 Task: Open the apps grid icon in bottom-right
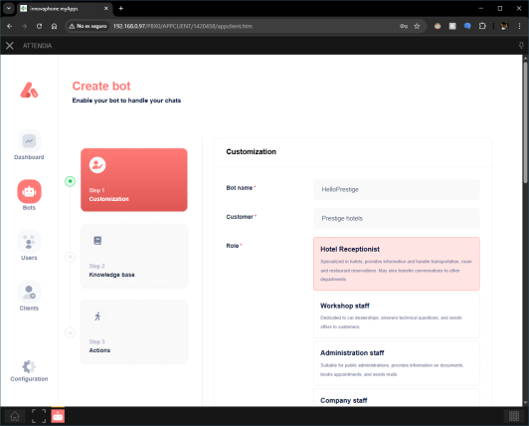(x=514, y=416)
